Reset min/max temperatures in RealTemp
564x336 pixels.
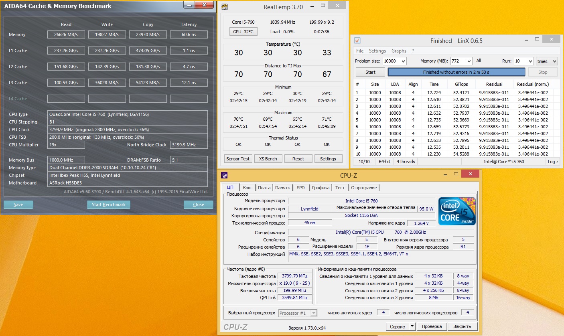pos(298,159)
